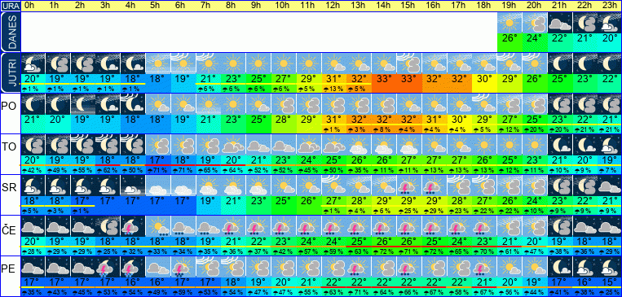Screen dimensions: 622x297
Task: Click the 12h column header
Action: [x=333, y=6]
